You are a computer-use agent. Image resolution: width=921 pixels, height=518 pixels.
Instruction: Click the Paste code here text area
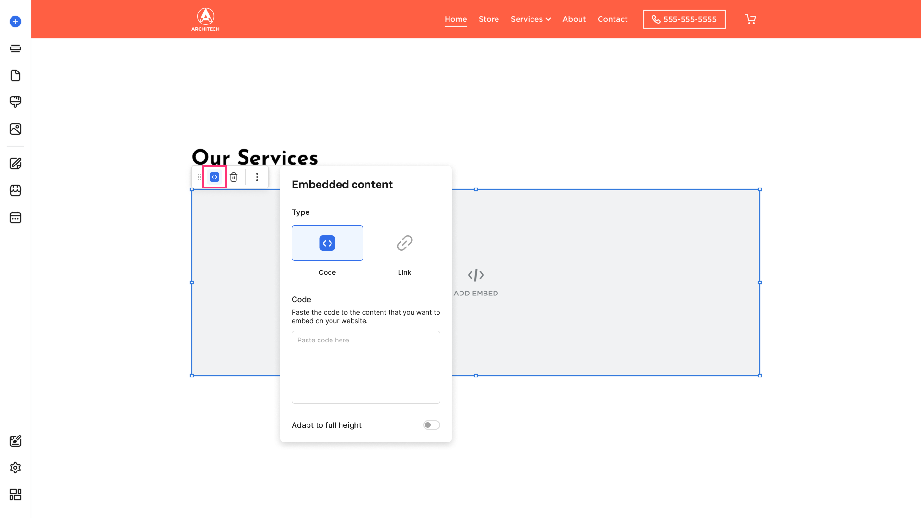366,367
